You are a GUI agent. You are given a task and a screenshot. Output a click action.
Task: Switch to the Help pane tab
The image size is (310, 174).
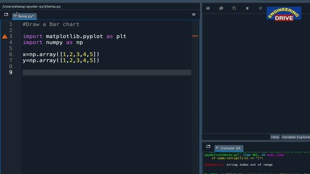pyautogui.click(x=275, y=137)
